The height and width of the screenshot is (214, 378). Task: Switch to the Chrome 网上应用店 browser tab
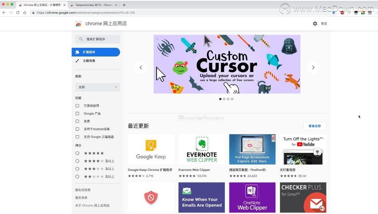click(42, 5)
